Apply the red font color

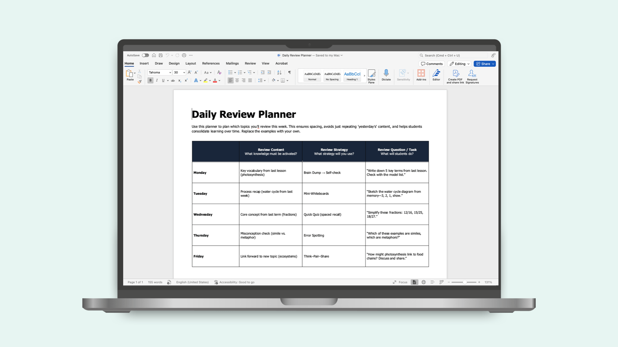(x=215, y=80)
